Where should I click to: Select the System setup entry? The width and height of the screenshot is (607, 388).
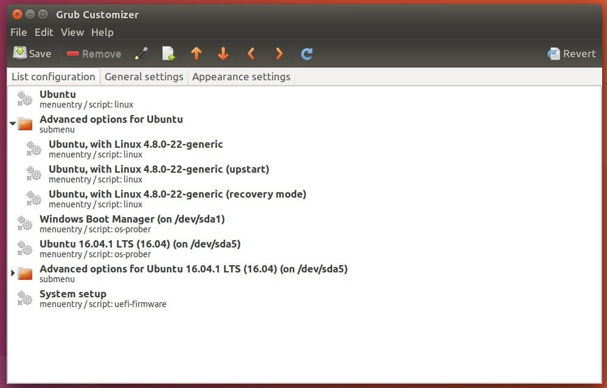(304, 298)
